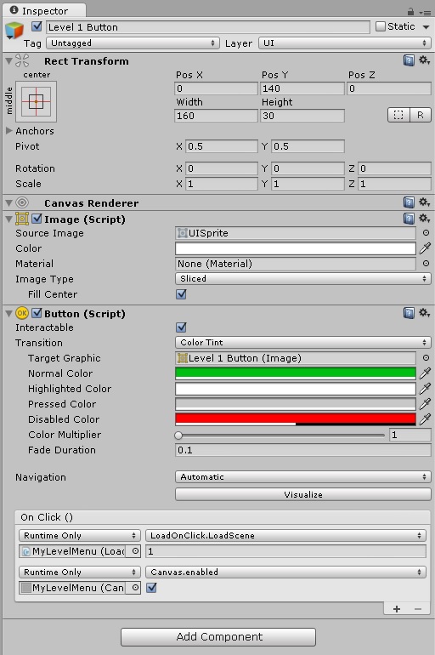Click the Pos Y field showing 140
435x655 pixels.
pyautogui.click(x=302, y=88)
